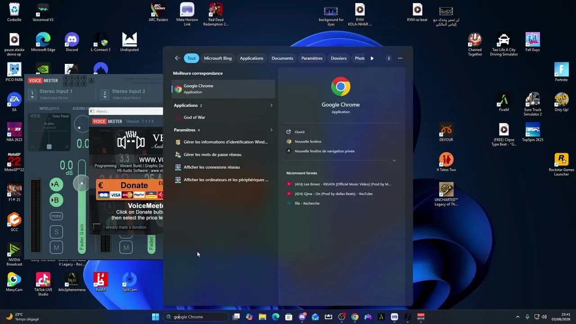The width and height of the screenshot is (576, 324).
Task: Click the Donate button in Voicemeeter About
Action: (x=130, y=189)
